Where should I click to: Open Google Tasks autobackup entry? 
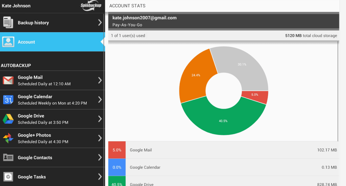point(52,177)
